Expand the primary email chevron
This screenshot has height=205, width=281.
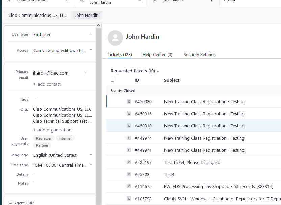pos(86,72)
